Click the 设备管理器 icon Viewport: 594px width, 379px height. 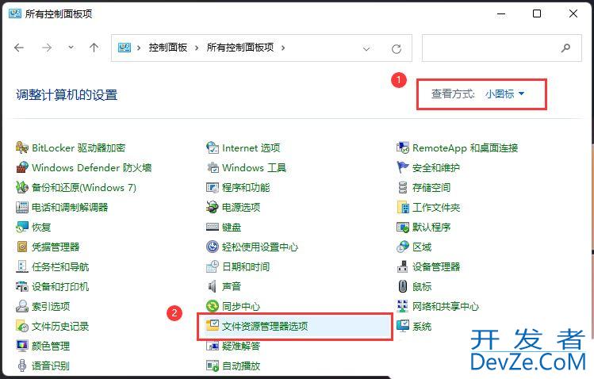tap(402, 266)
